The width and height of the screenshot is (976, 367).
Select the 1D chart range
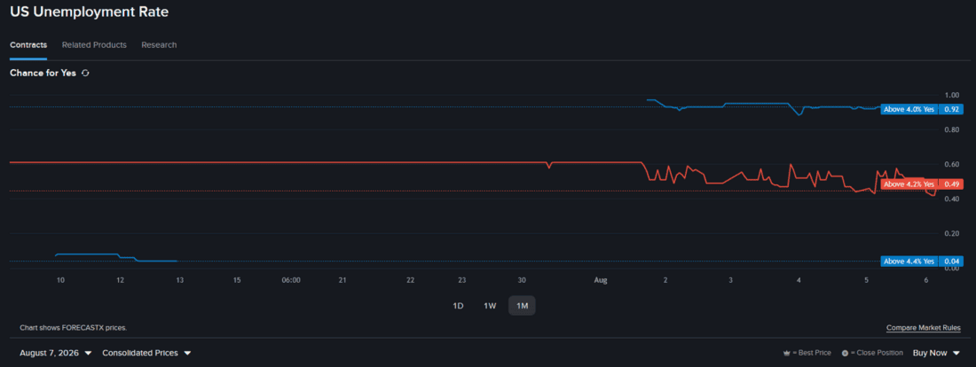(x=458, y=306)
